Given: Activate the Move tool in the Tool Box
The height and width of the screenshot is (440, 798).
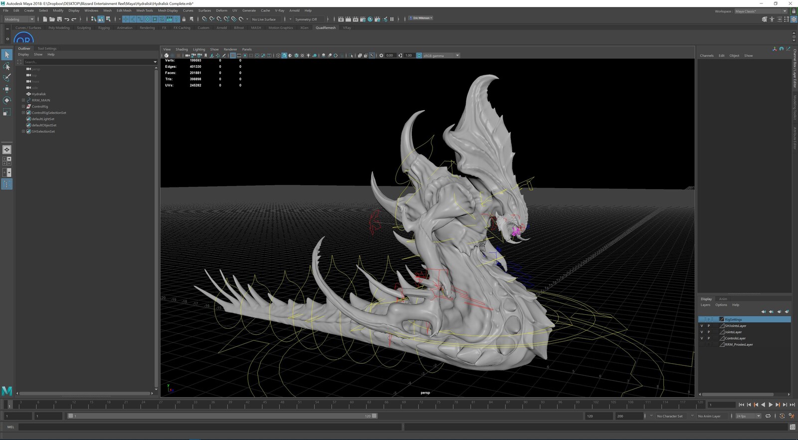Looking at the screenshot, I should (6, 89).
